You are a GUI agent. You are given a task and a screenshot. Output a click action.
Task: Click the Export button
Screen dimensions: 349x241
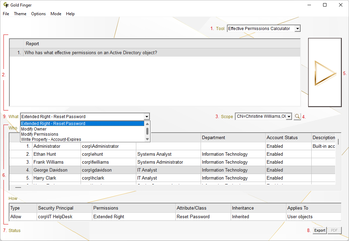(320, 230)
